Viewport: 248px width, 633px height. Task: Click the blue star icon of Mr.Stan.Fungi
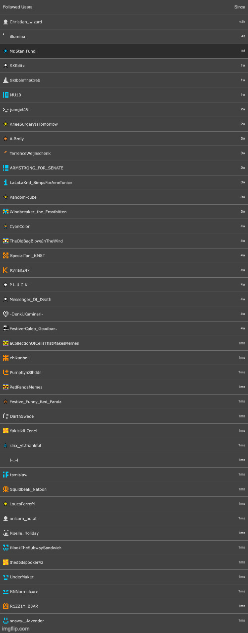[x=5, y=51]
